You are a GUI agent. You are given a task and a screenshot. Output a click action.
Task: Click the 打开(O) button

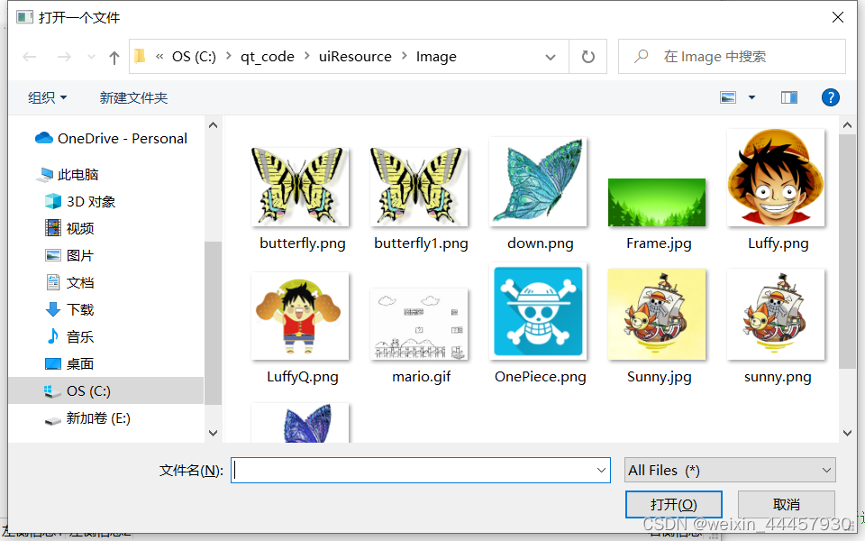point(674,505)
